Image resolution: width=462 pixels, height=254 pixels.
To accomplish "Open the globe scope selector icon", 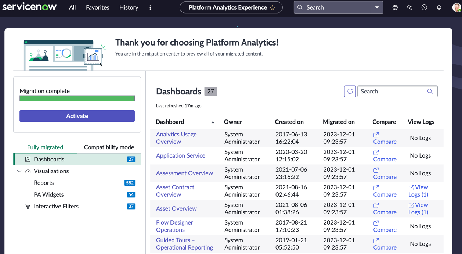I will [395, 7].
